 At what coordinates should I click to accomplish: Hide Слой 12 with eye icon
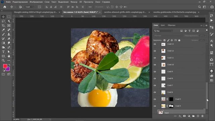[155, 51]
